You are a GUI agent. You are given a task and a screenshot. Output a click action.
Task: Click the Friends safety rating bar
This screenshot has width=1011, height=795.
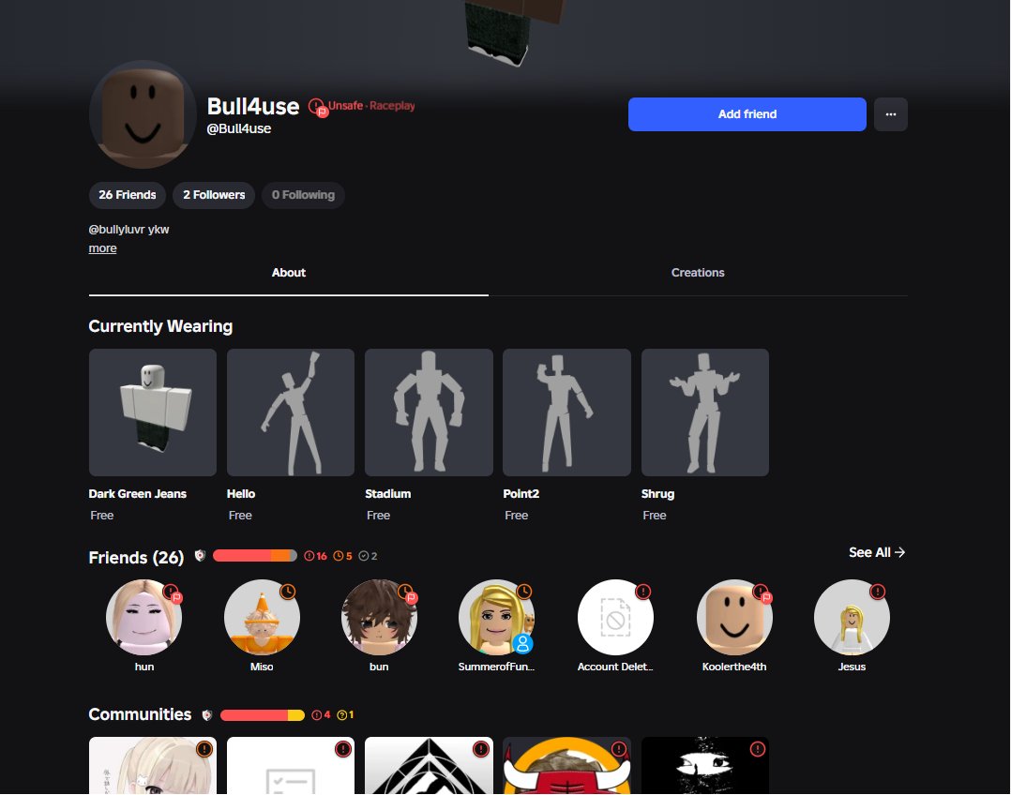click(255, 556)
